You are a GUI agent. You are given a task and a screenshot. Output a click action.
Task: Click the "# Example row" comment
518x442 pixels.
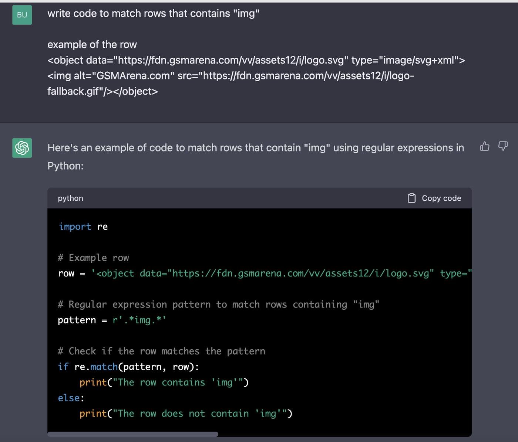tap(93, 258)
